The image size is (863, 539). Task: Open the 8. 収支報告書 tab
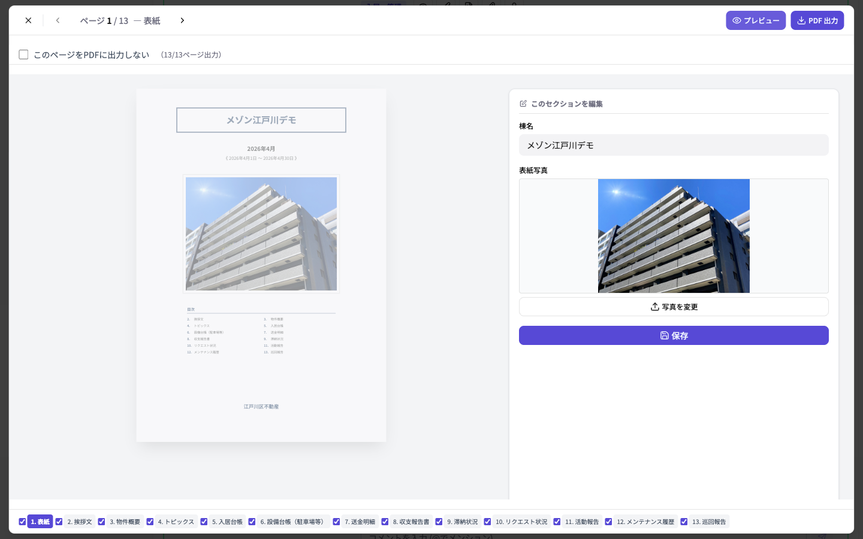click(411, 522)
